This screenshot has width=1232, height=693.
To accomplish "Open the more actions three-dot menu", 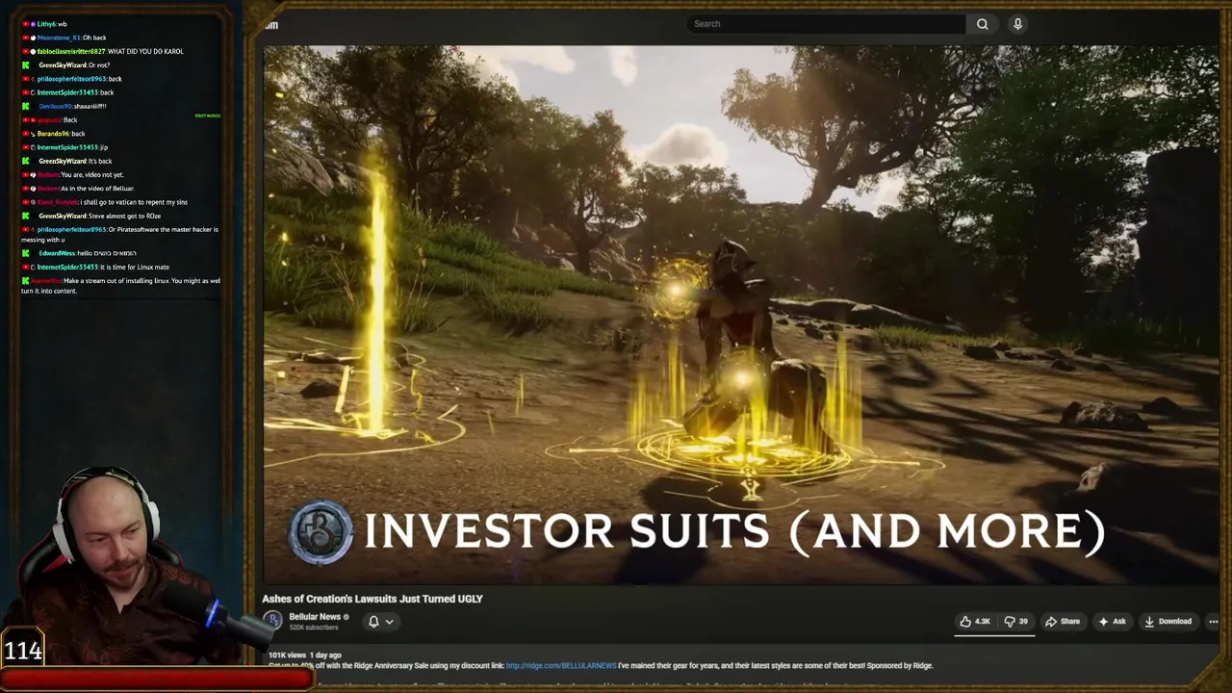I will 1213,622.
